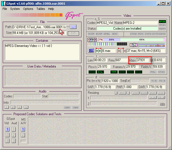Open the Help menu
This screenshot has width=172, height=150.
point(51,9)
